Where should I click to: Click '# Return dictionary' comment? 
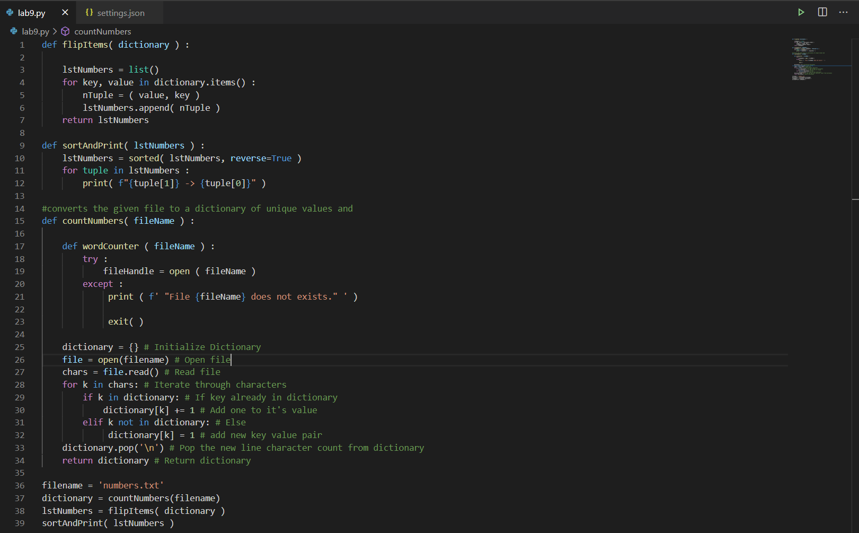(x=202, y=460)
